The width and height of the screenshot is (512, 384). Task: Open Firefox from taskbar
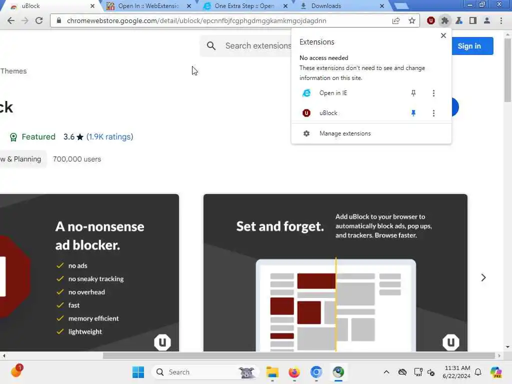tap(294, 372)
